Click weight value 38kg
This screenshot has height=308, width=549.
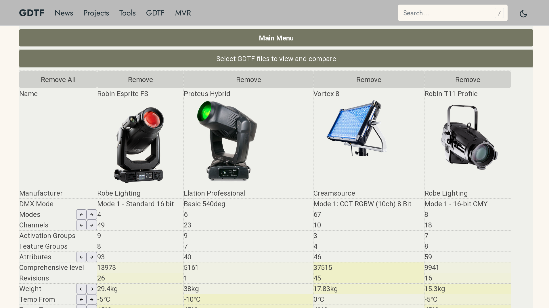pos(248,289)
